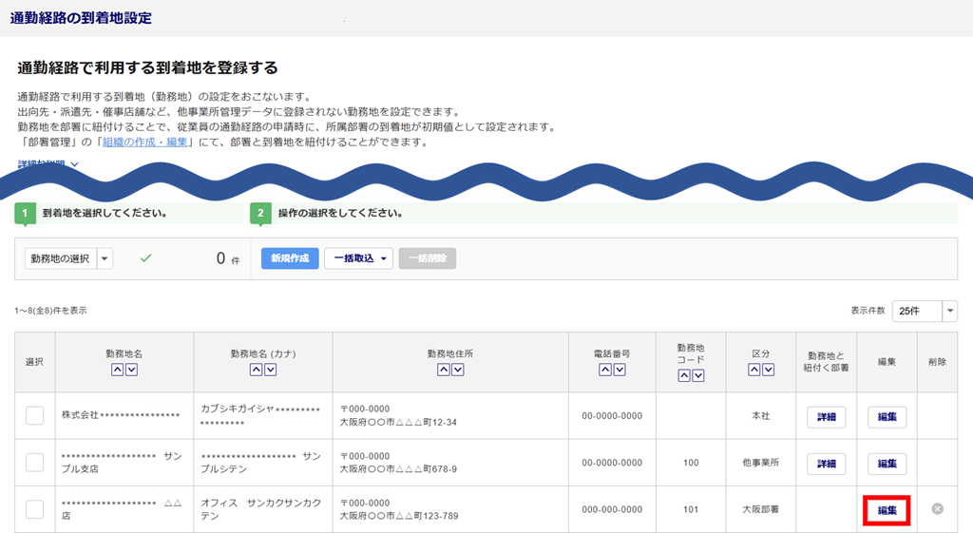Click delete icon for 大阪部署 row
973x533 pixels.
pyautogui.click(x=937, y=509)
